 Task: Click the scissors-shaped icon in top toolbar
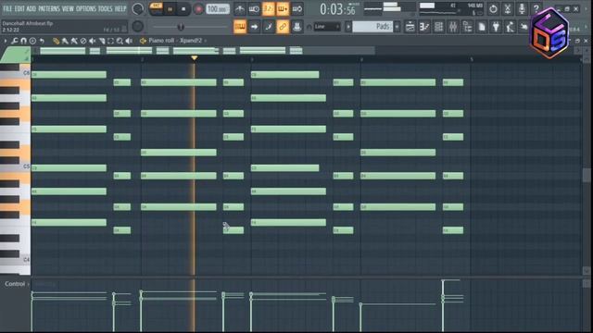(x=507, y=8)
